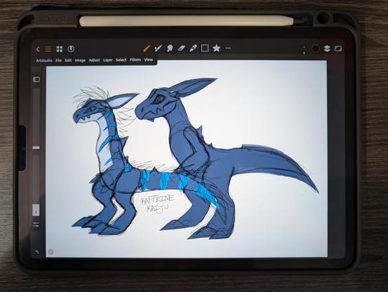Image resolution: width=388 pixels, height=292 pixels.
Task: Toggle the top-right canvas view icon
Action: coord(338,48)
